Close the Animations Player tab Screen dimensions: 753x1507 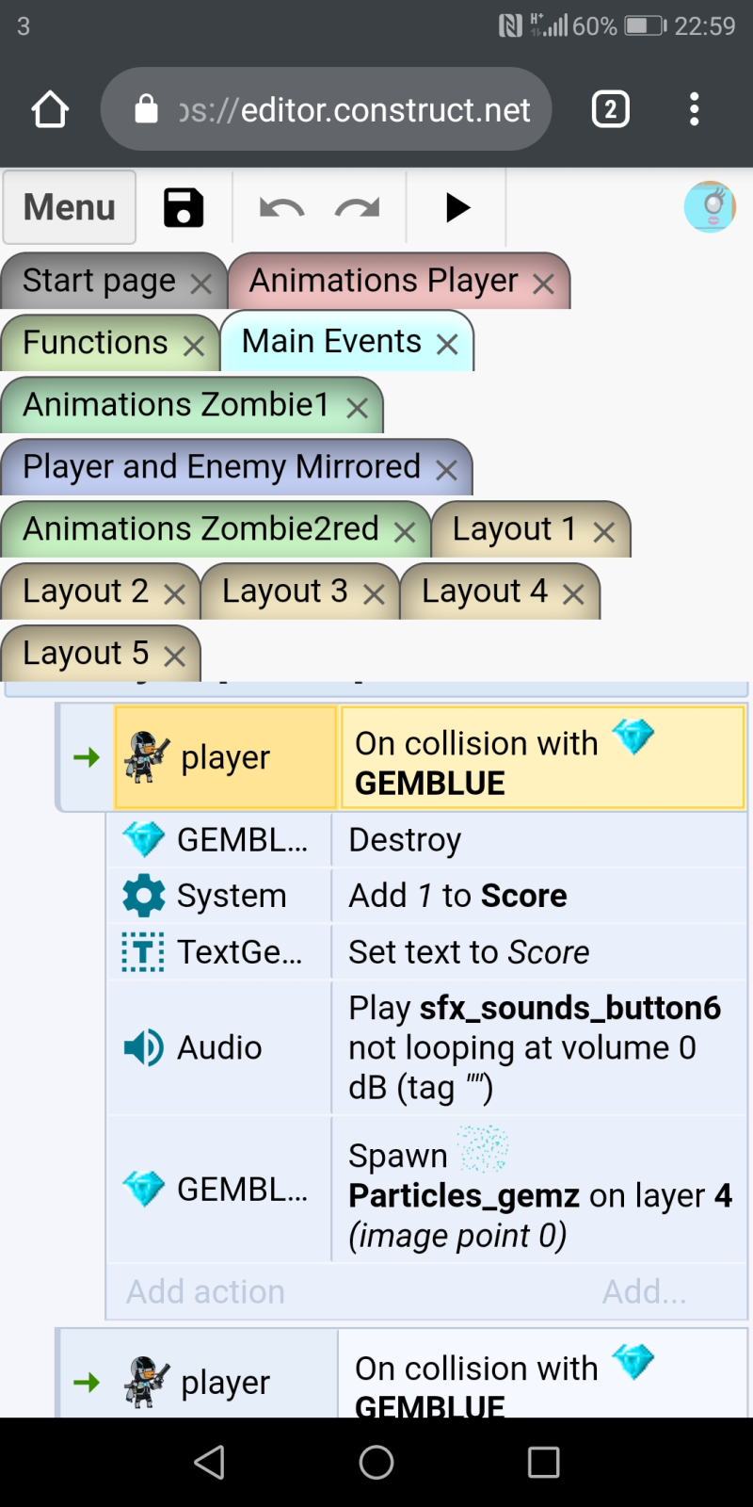tap(543, 284)
